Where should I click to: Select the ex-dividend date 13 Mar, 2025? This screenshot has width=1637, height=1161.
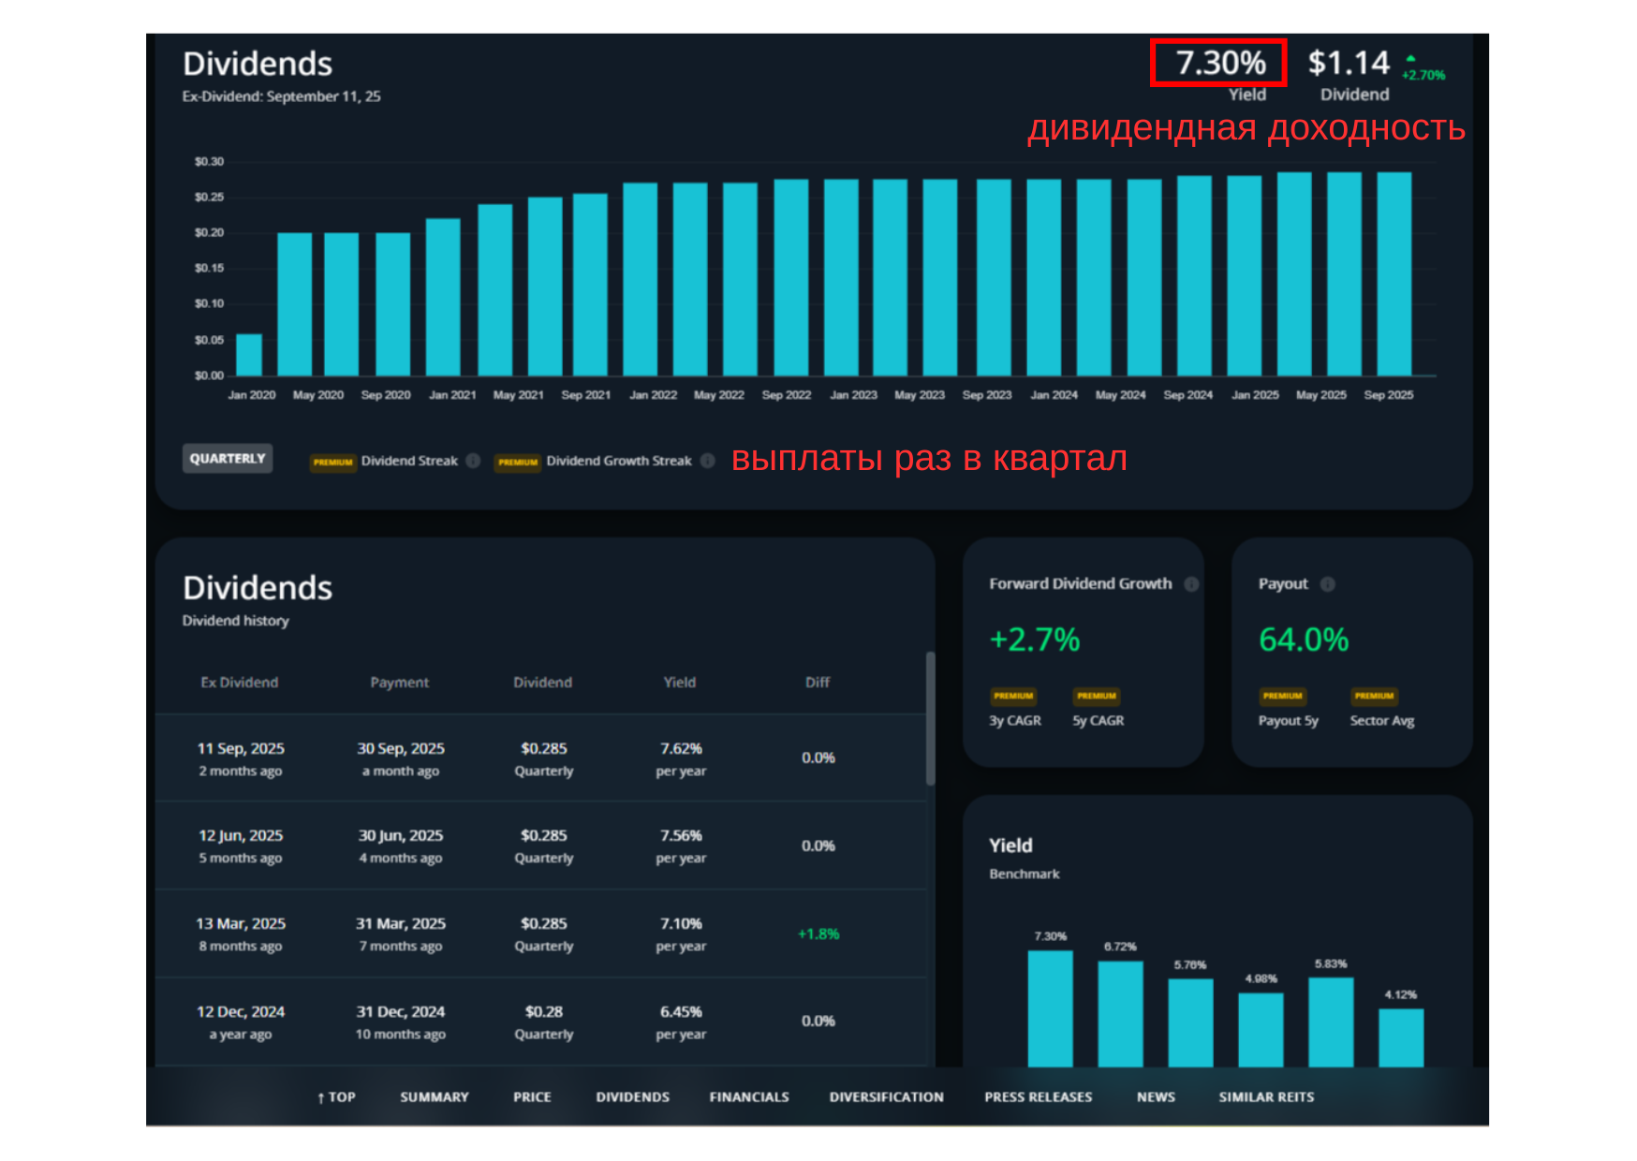241,924
